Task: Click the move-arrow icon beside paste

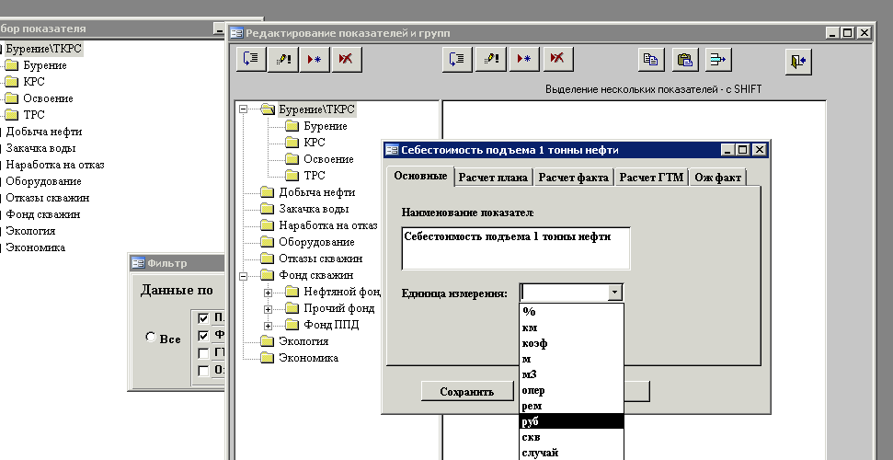Action: click(x=719, y=59)
